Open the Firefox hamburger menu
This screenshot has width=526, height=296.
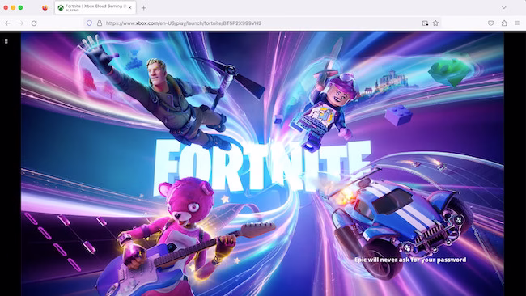517,23
